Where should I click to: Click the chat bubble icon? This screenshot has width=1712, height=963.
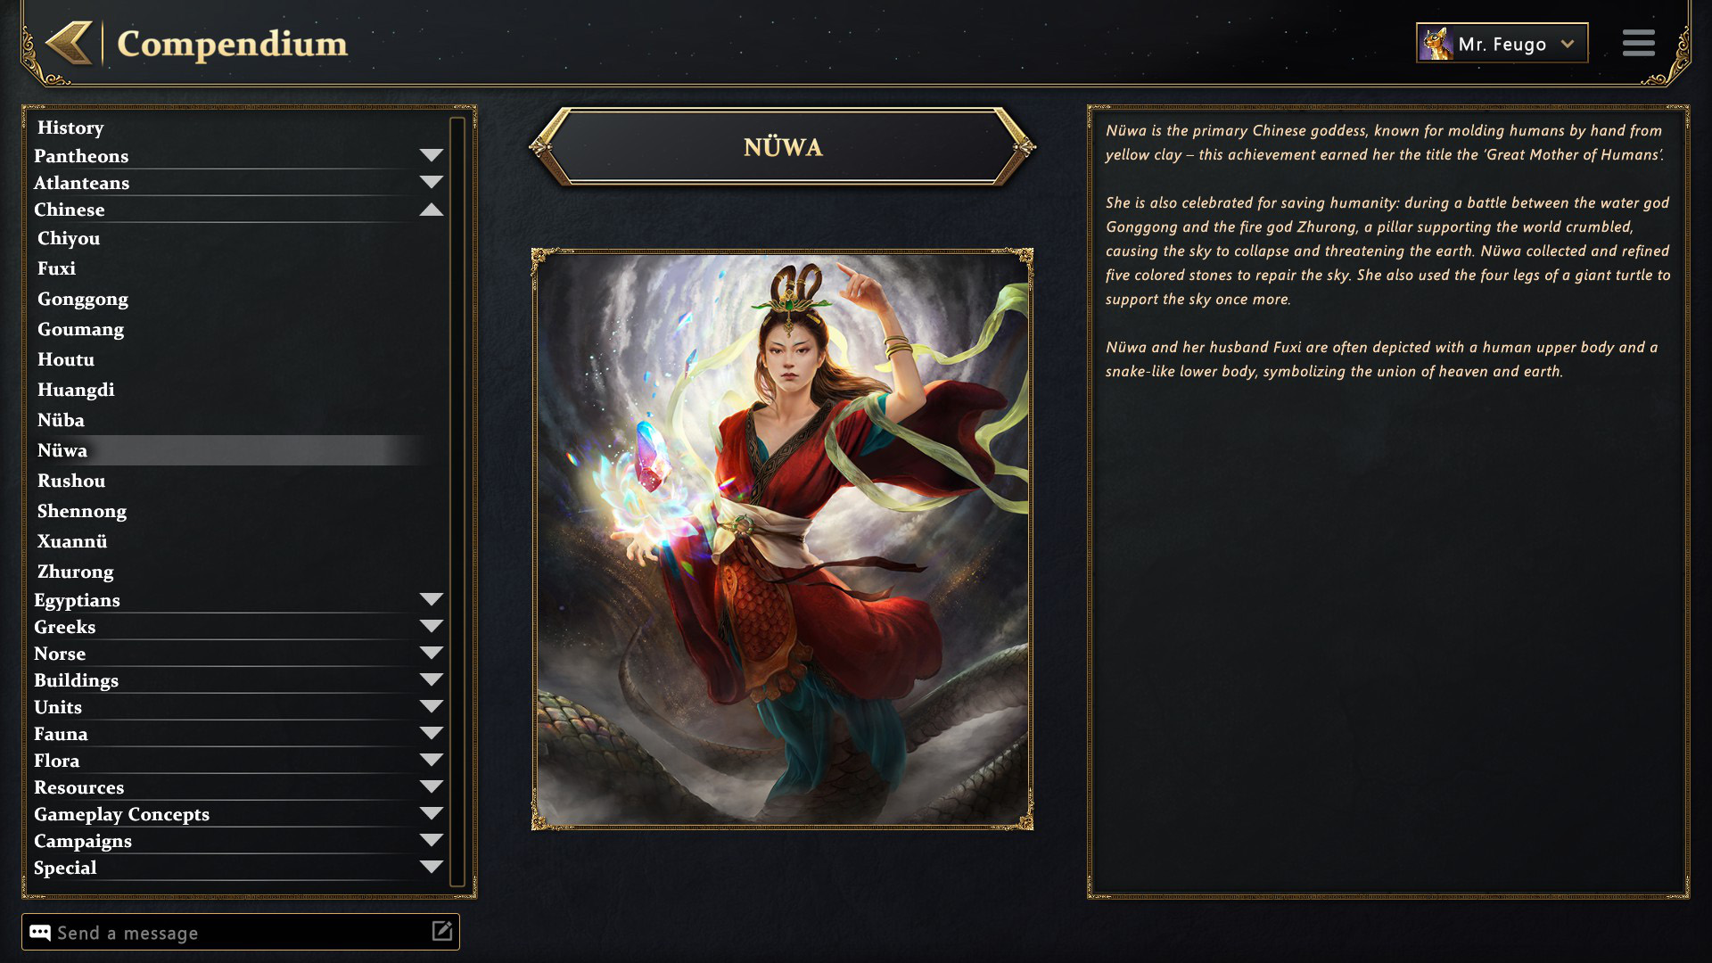click(39, 933)
